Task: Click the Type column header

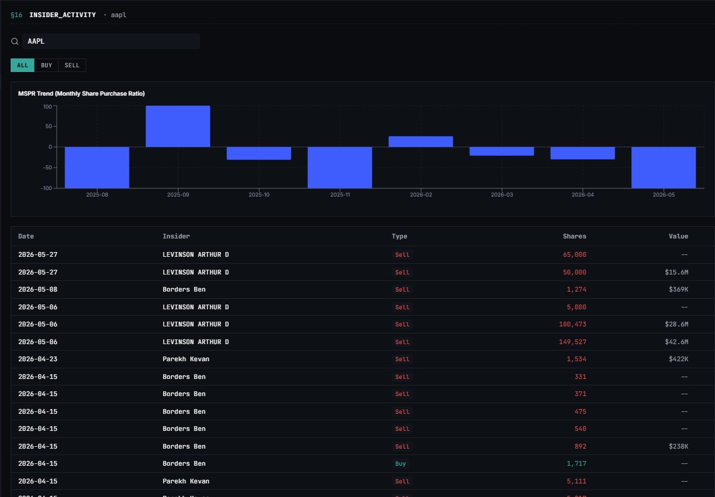Action: point(399,236)
